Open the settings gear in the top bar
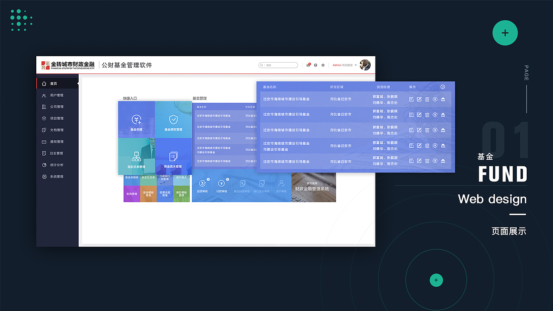 (323, 65)
